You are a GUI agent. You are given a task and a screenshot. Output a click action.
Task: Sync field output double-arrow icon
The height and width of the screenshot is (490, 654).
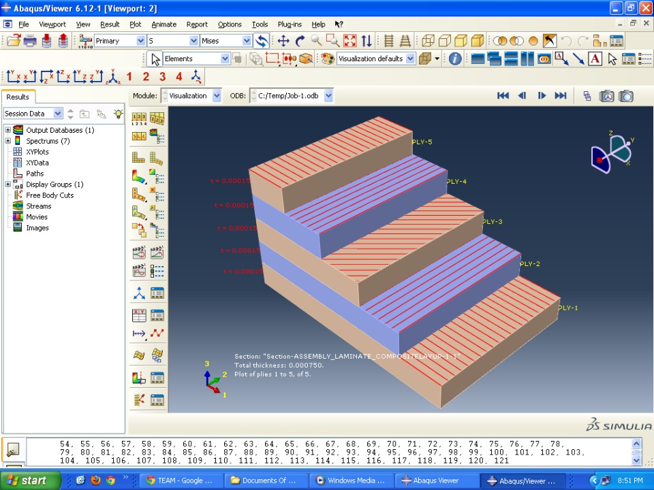pos(262,41)
